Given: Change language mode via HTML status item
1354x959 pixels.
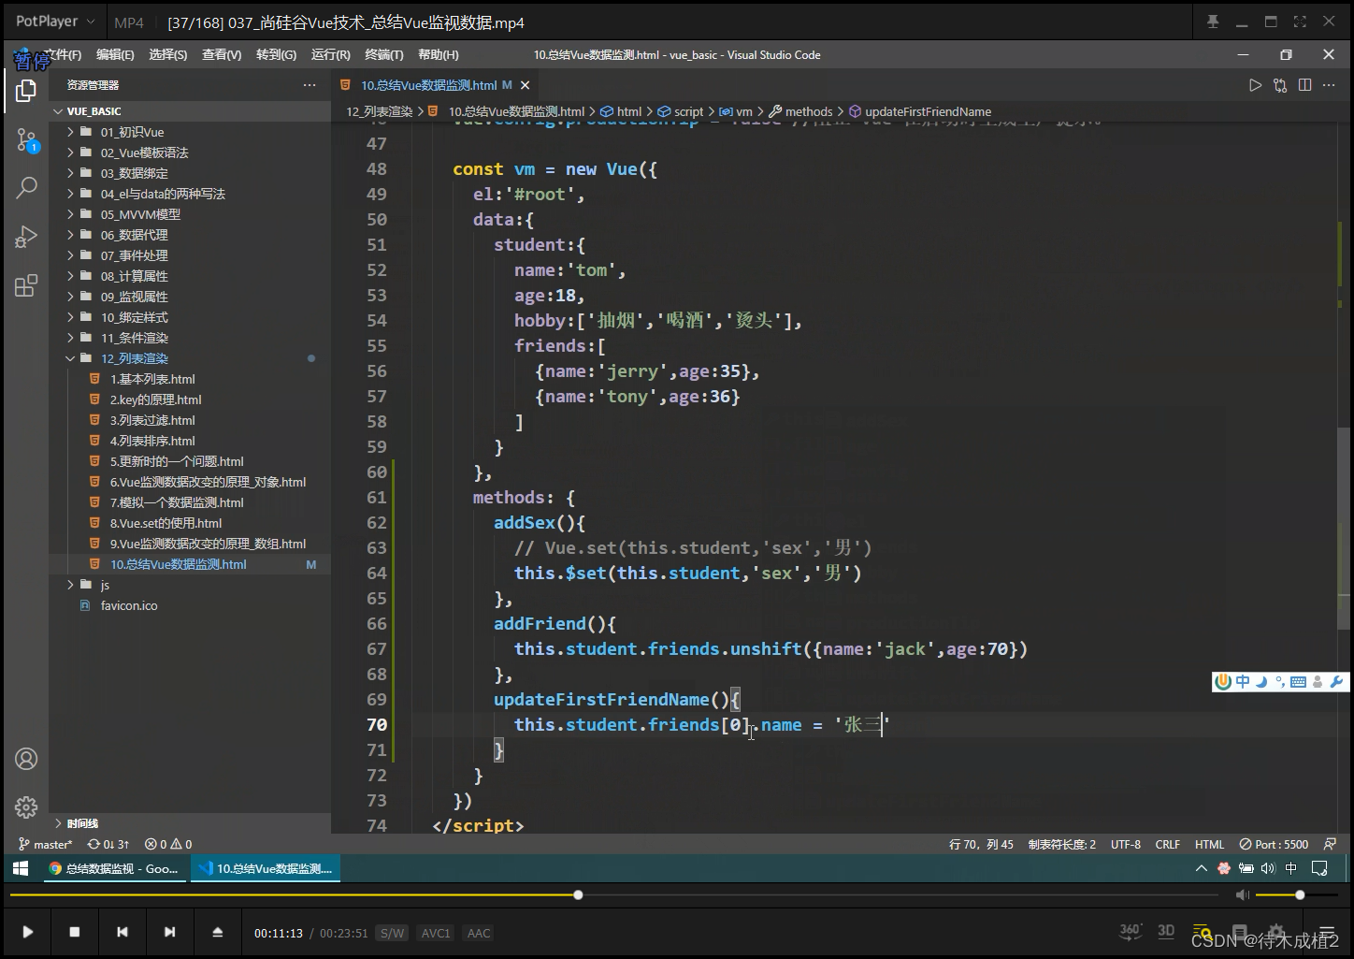Looking at the screenshot, I should [x=1209, y=844].
